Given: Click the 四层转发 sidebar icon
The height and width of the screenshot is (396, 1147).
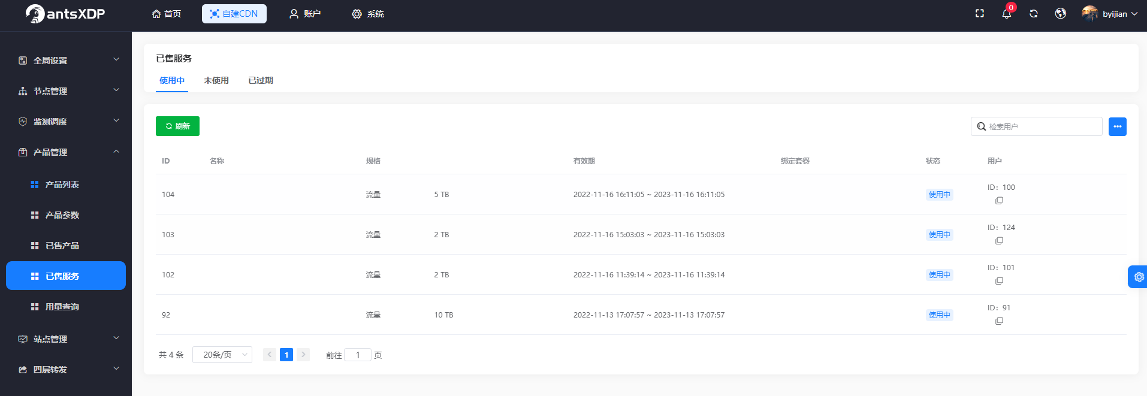Looking at the screenshot, I should 23,370.
